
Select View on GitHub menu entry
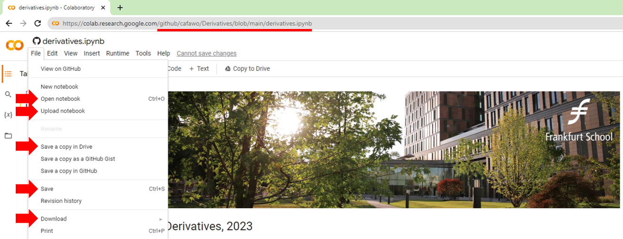(61, 69)
